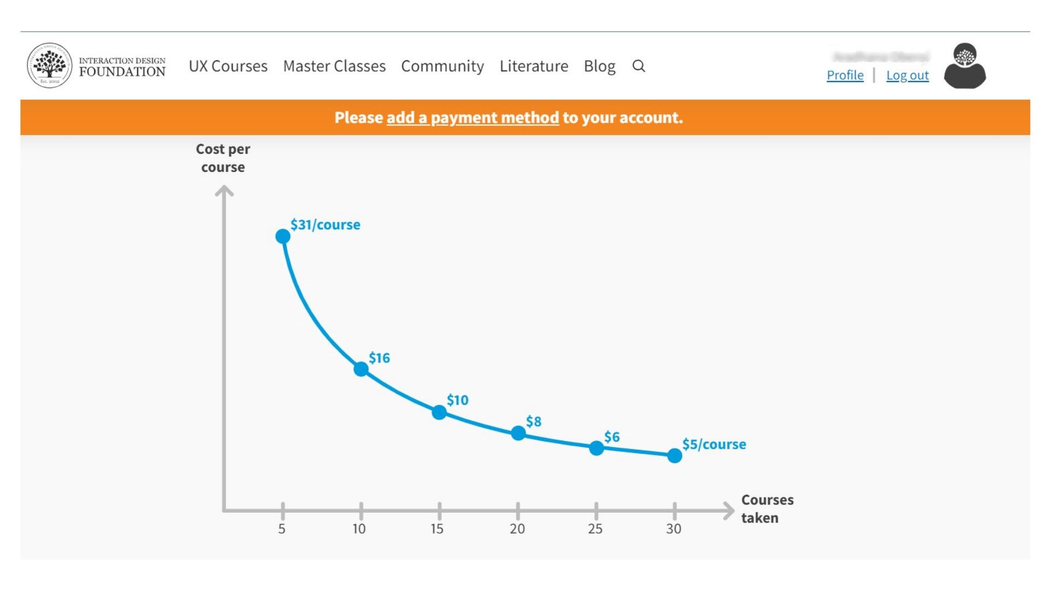The image size is (1051, 591).
Task: Open the Profile link
Action: pyautogui.click(x=845, y=76)
